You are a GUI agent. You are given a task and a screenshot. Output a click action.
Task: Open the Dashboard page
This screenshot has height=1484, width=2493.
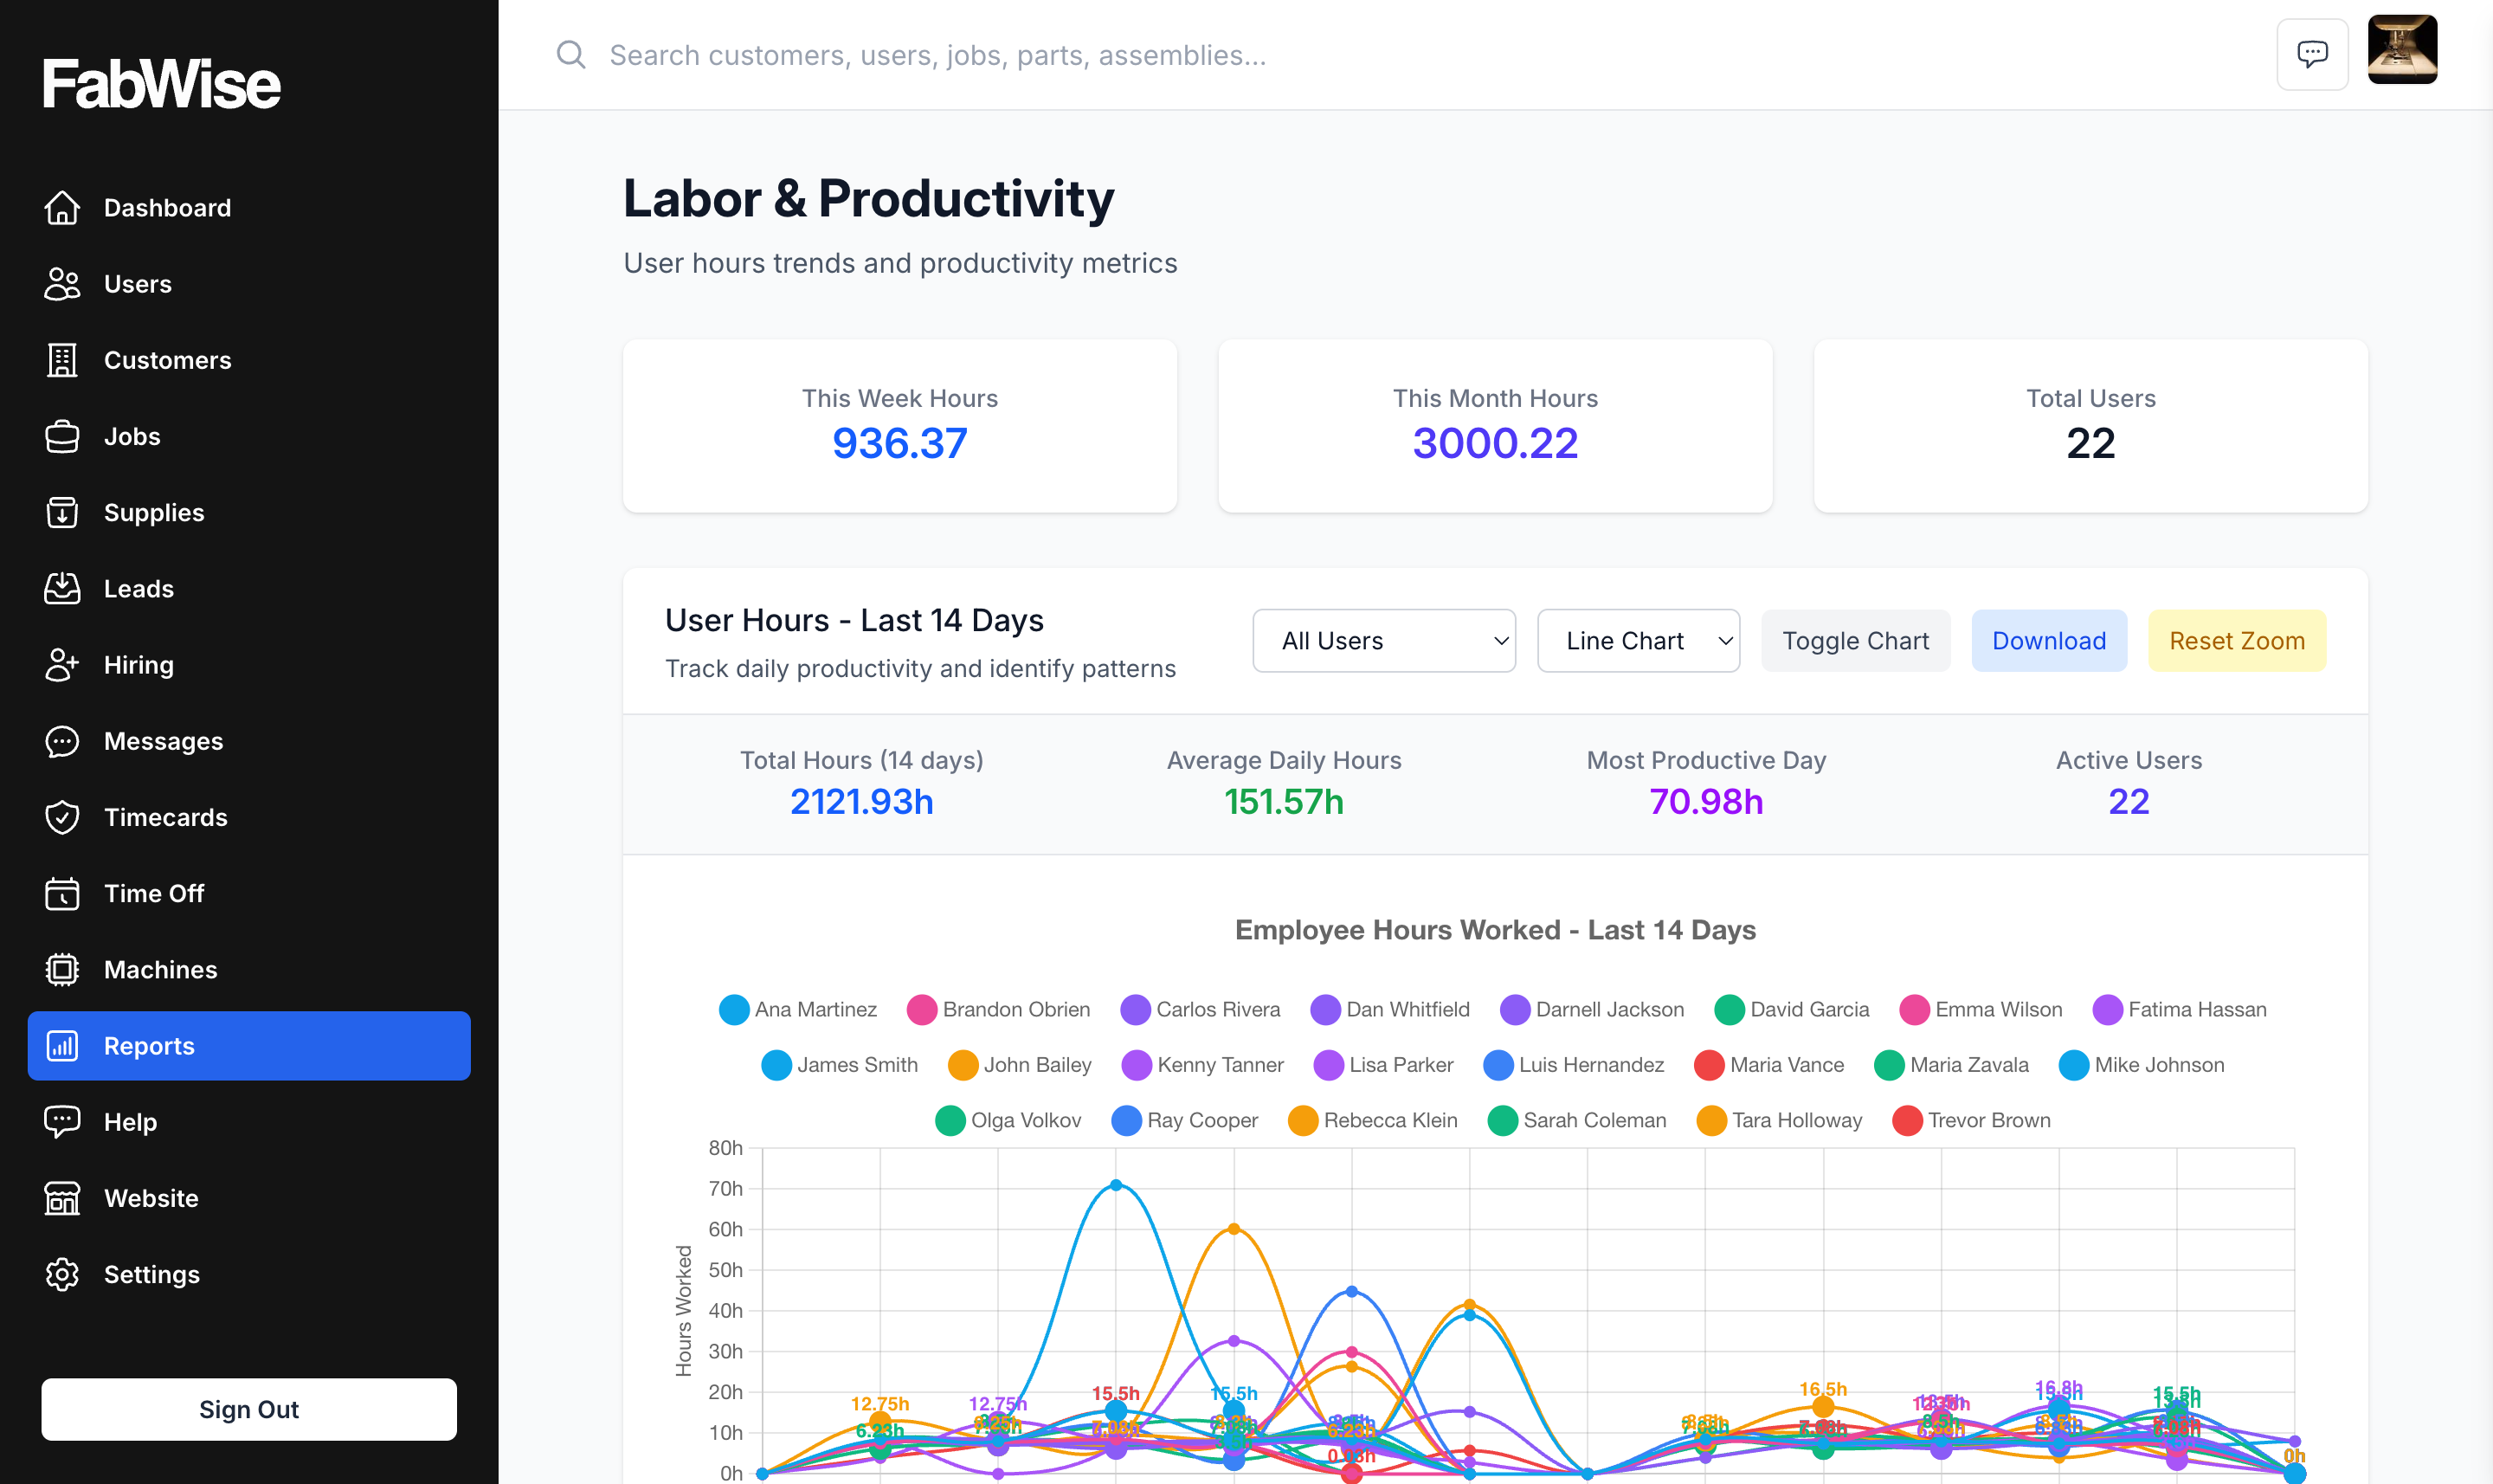(x=249, y=208)
